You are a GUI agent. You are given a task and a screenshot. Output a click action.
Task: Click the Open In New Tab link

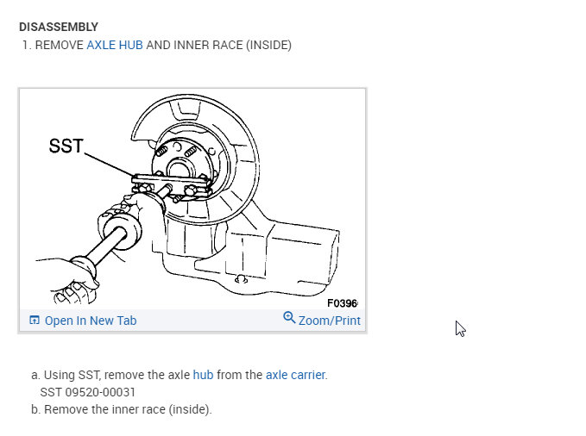(91, 321)
